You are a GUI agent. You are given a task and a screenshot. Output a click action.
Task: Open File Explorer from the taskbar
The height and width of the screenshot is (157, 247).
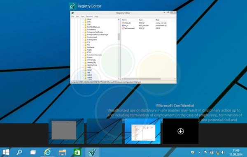[62, 152]
